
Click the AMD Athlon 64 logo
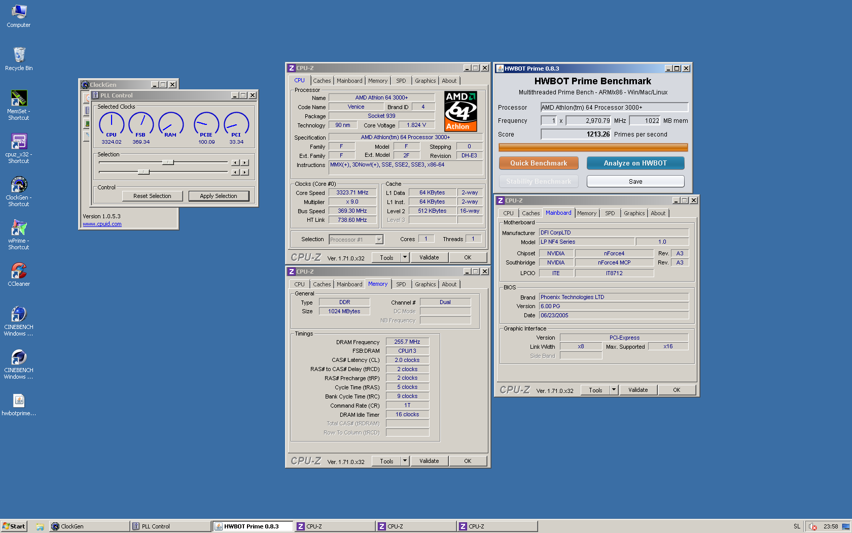coord(460,111)
